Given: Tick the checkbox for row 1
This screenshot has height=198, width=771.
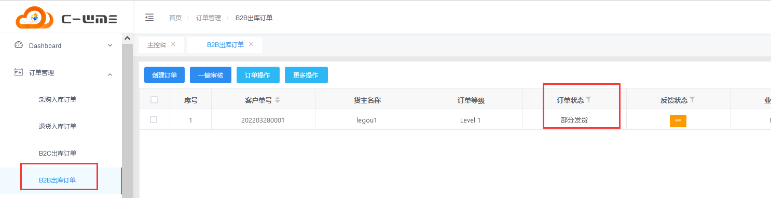Looking at the screenshot, I should tap(154, 119).
